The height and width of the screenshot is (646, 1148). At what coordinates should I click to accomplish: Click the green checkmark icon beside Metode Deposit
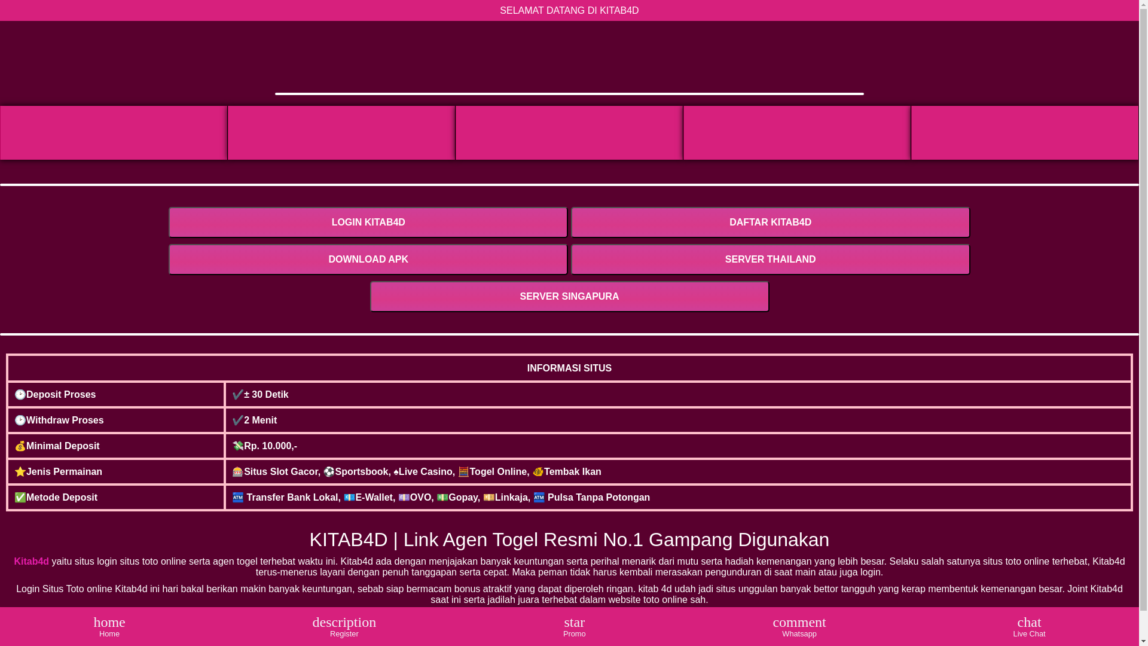point(20,498)
